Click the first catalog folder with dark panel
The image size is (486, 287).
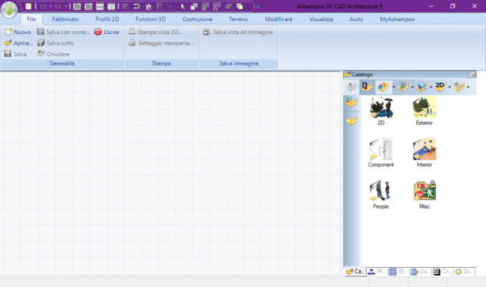click(368, 87)
